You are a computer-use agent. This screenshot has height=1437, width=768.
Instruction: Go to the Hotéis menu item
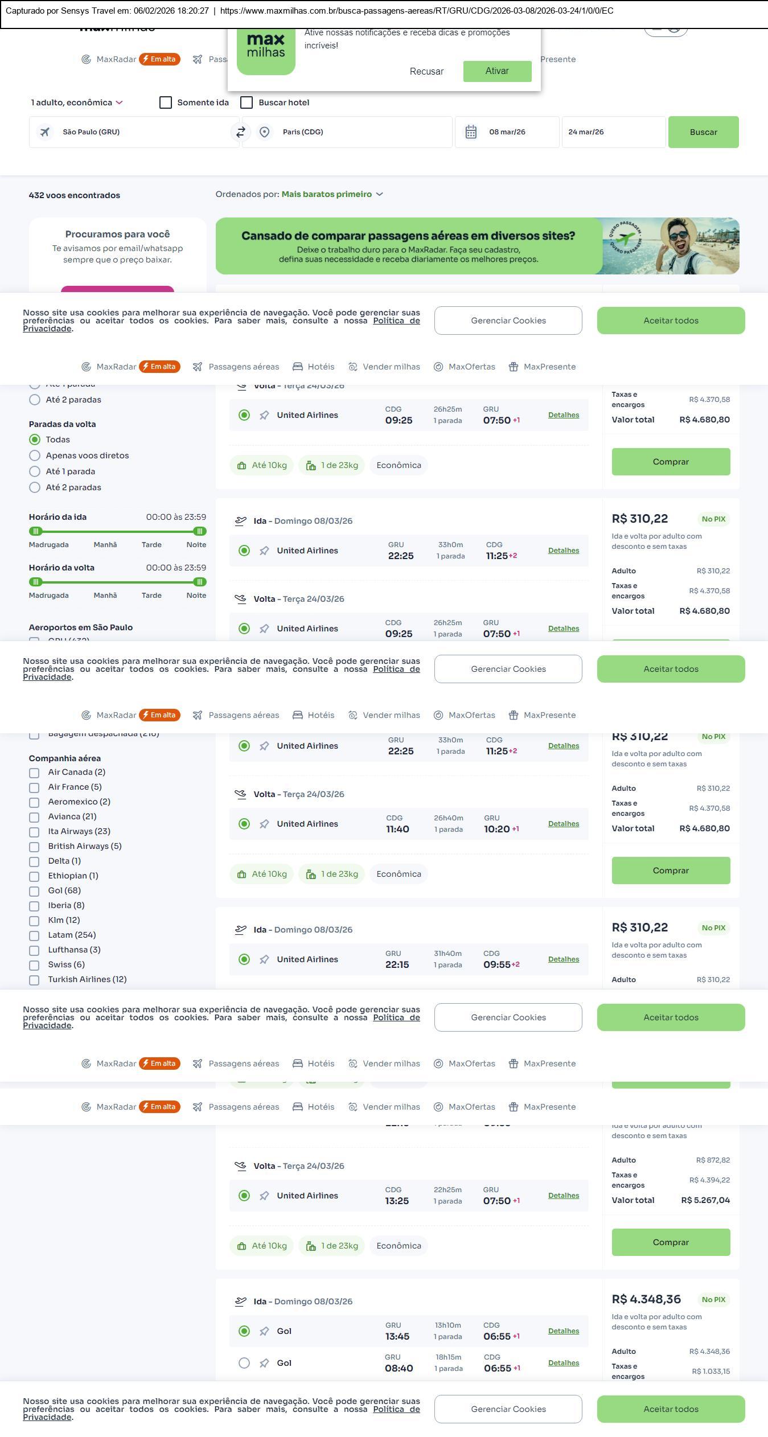[x=314, y=367]
